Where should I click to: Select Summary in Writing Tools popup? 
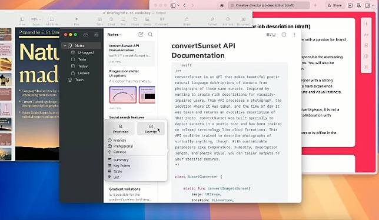click(118, 160)
